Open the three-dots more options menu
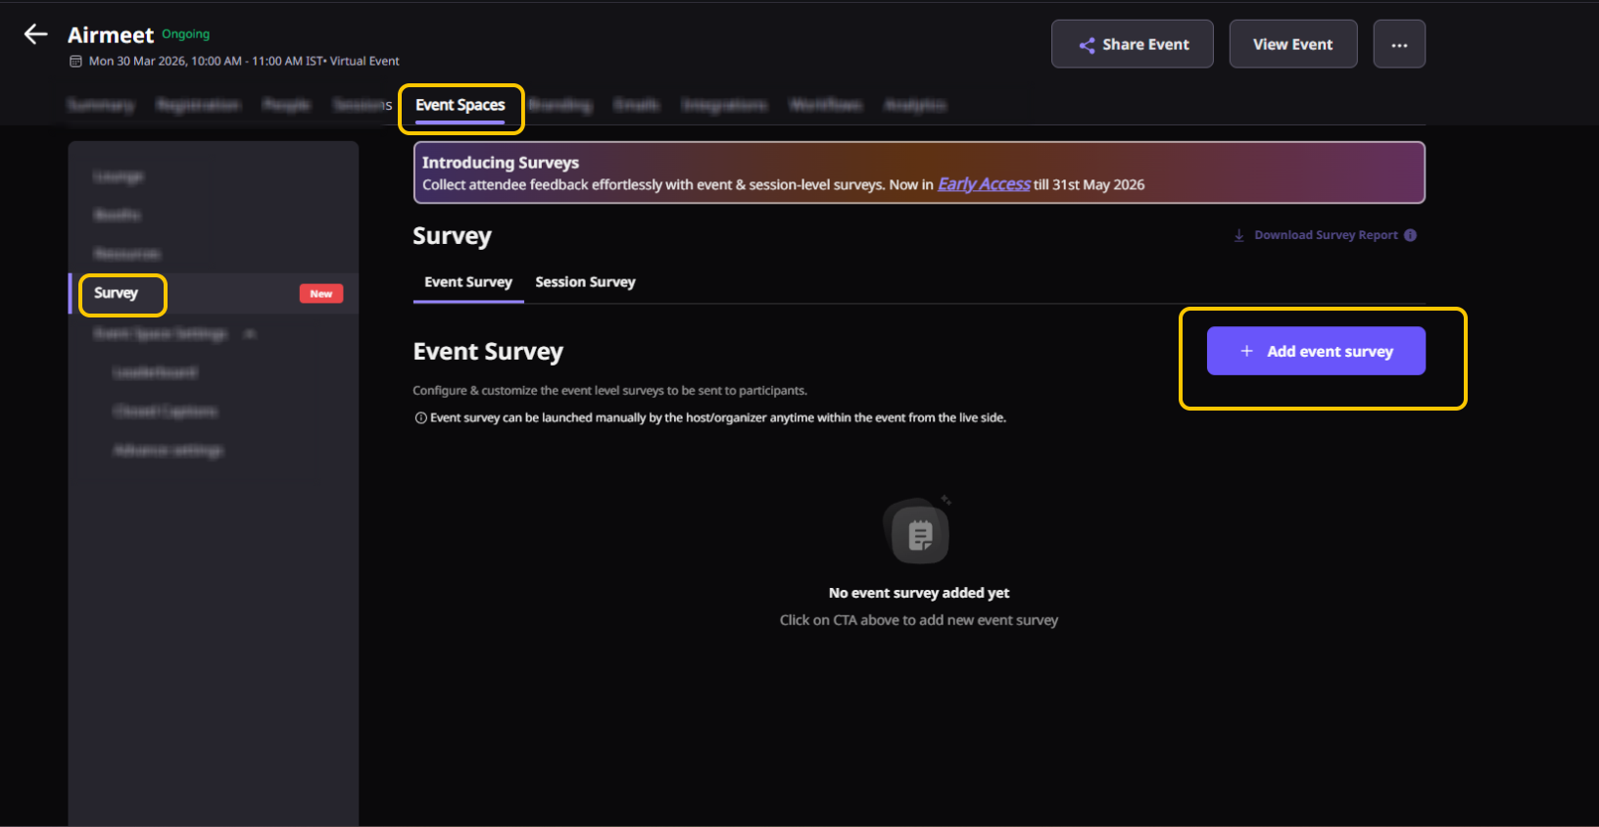1599x827 pixels. pyautogui.click(x=1399, y=44)
